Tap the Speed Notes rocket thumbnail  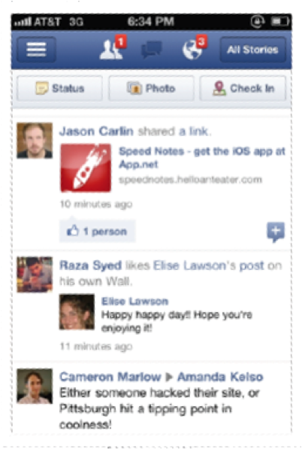click(x=86, y=168)
